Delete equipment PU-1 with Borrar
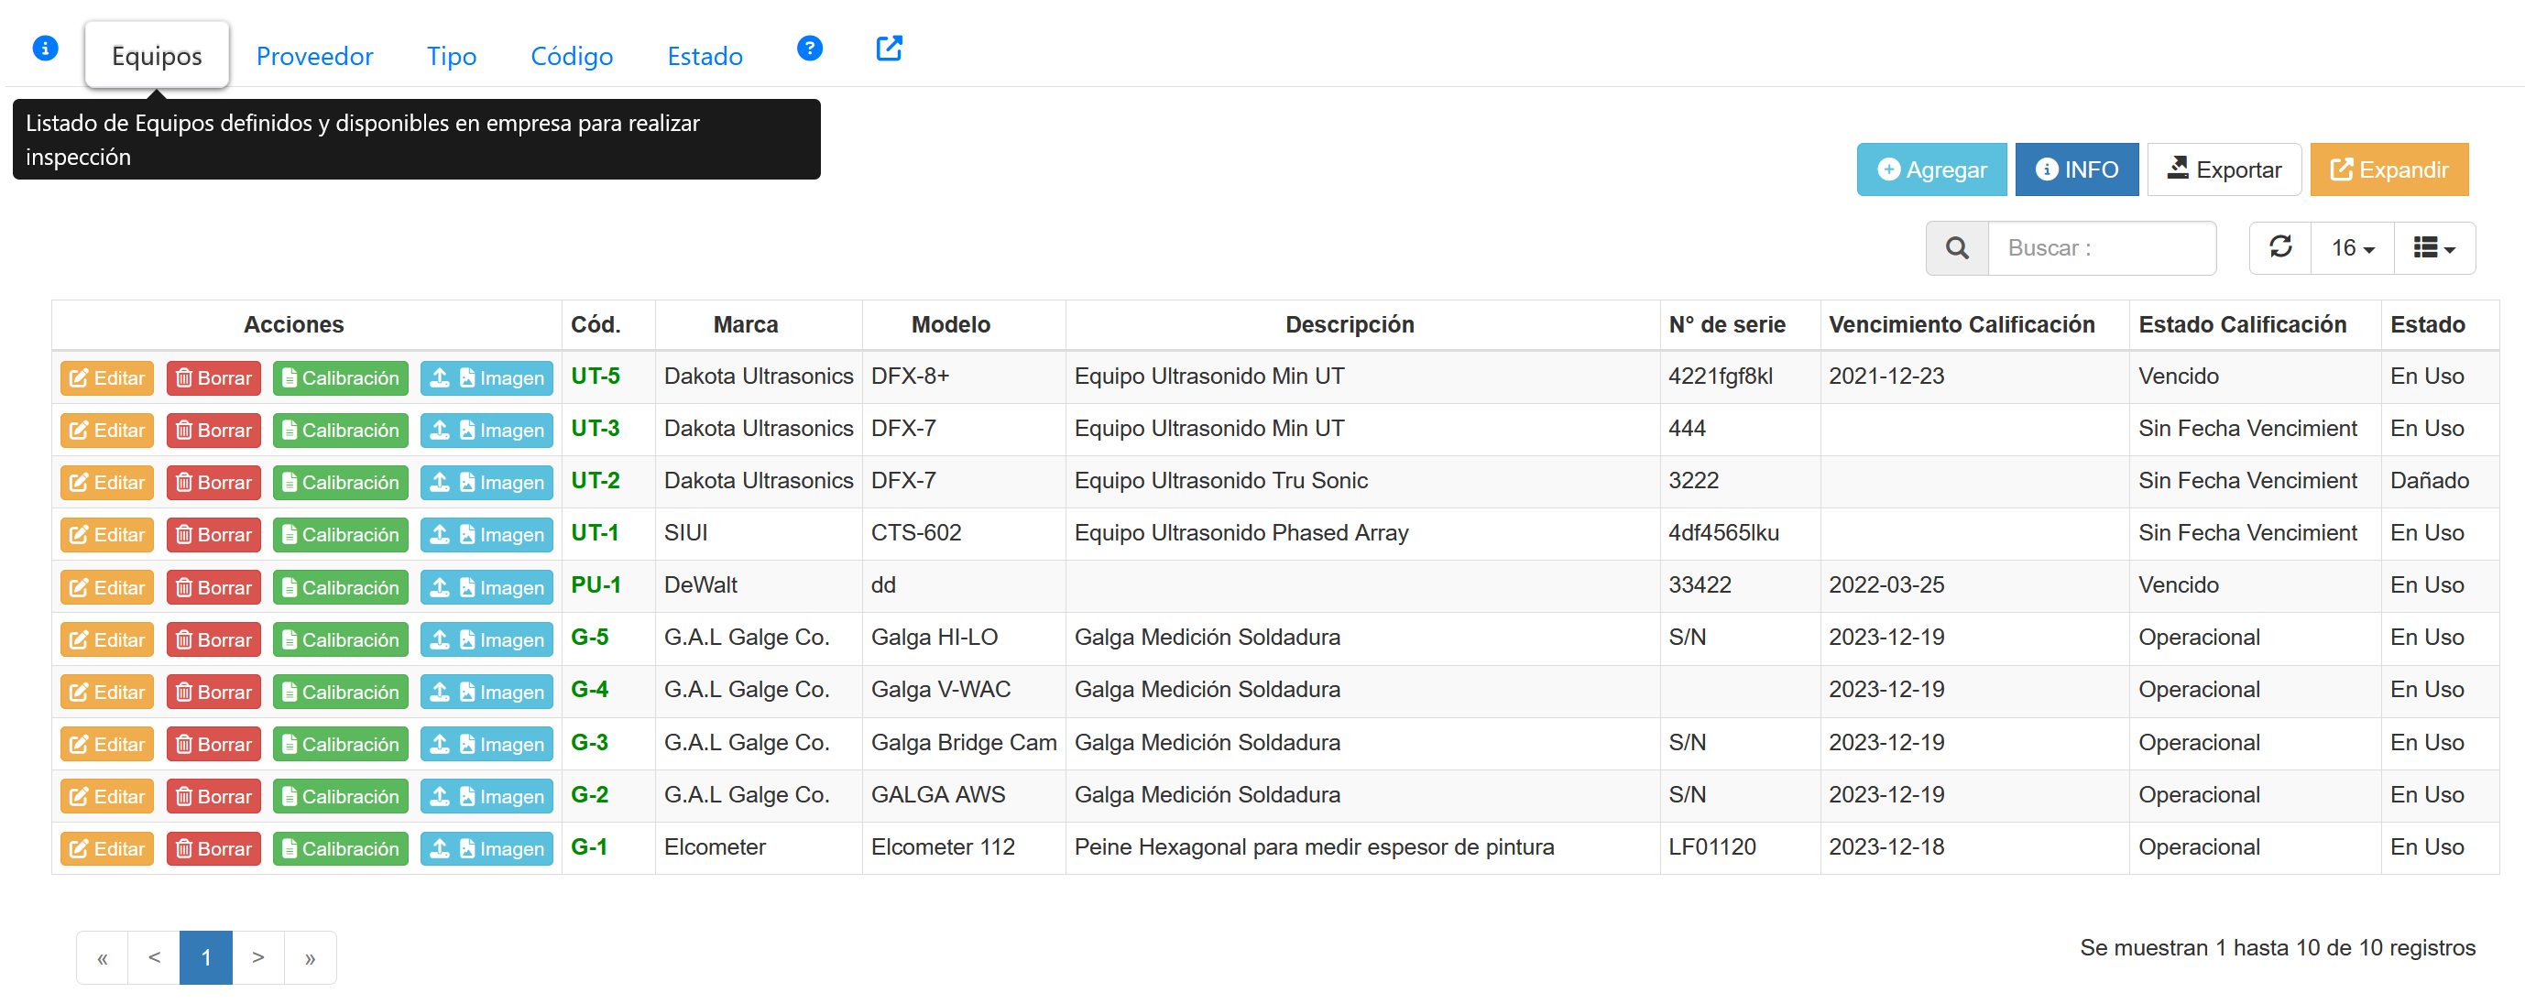The image size is (2525, 1004). pyautogui.click(x=213, y=587)
